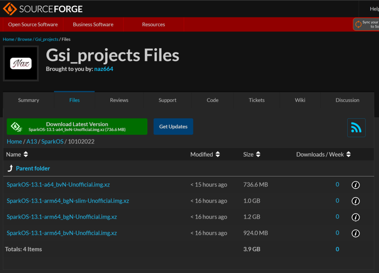
Task: Open Browse in top breadcrumb
Action: point(25,39)
